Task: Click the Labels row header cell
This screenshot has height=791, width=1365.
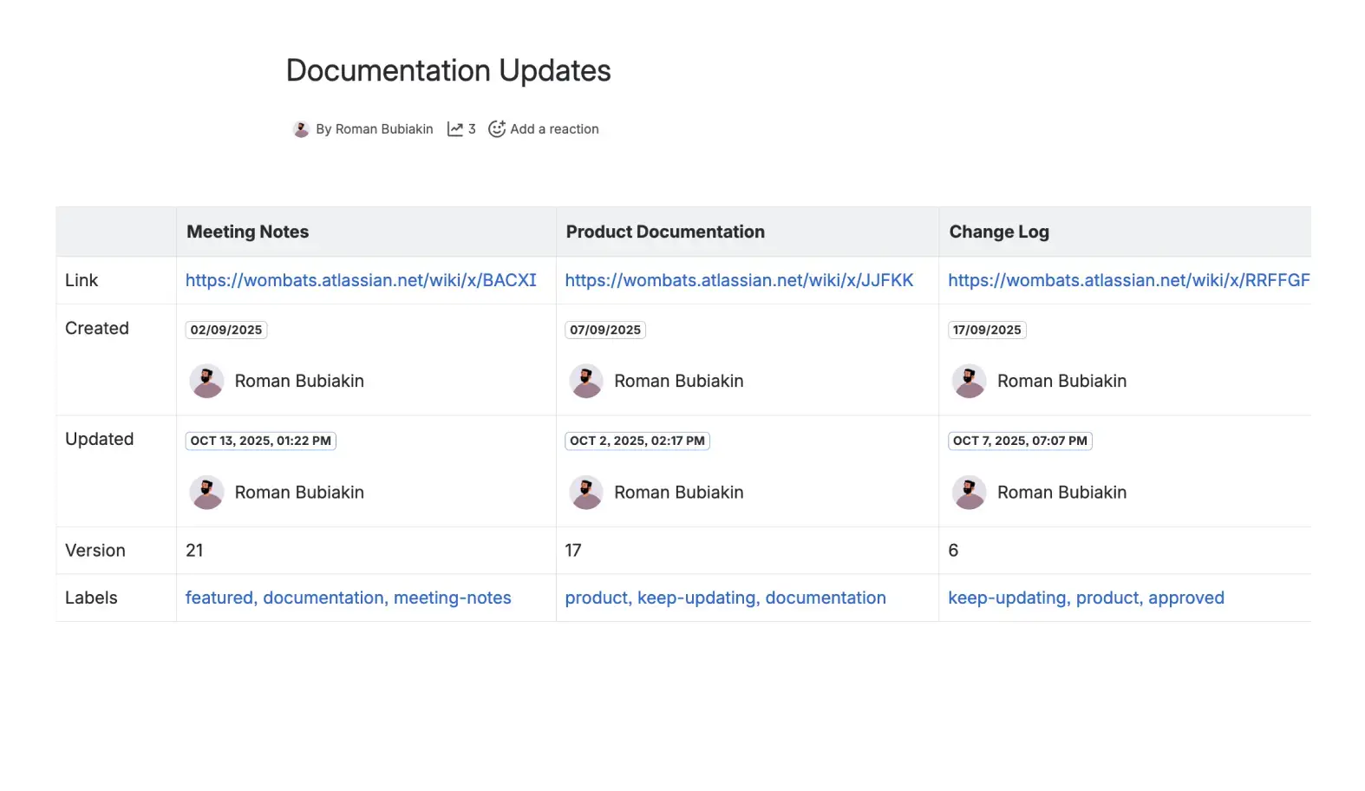Action: pyautogui.click(x=116, y=598)
